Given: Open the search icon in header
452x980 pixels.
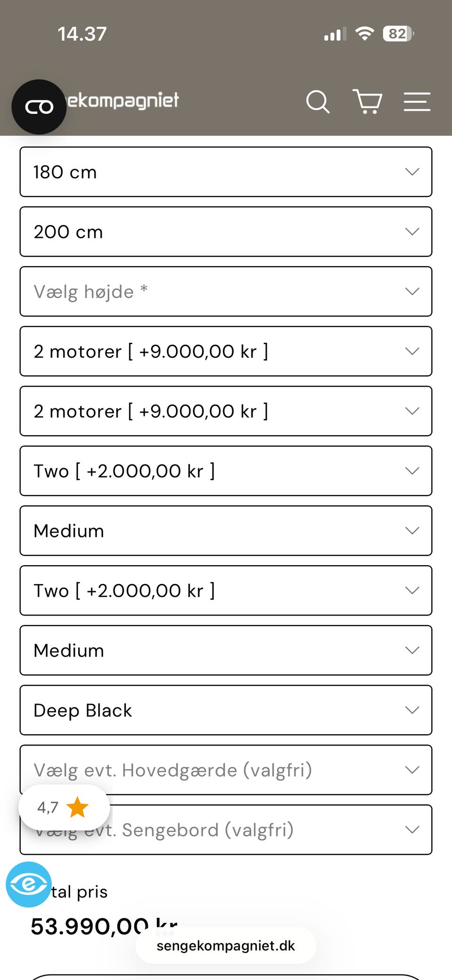Looking at the screenshot, I should click(x=318, y=102).
